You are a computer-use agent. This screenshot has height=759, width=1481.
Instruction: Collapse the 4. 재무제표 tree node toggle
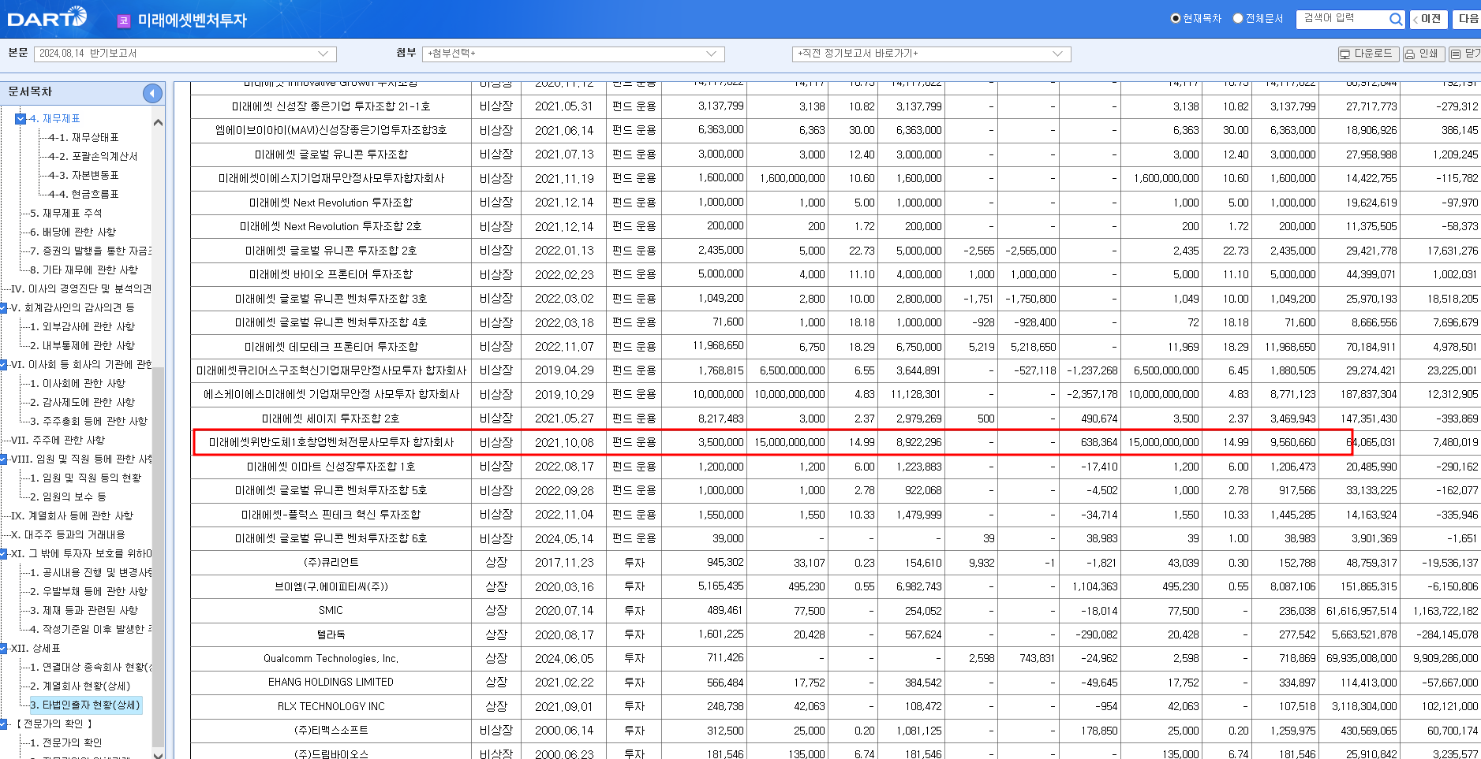click(21, 119)
